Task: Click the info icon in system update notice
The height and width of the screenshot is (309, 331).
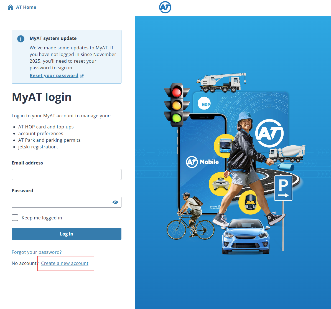Action: [x=21, y=39]
